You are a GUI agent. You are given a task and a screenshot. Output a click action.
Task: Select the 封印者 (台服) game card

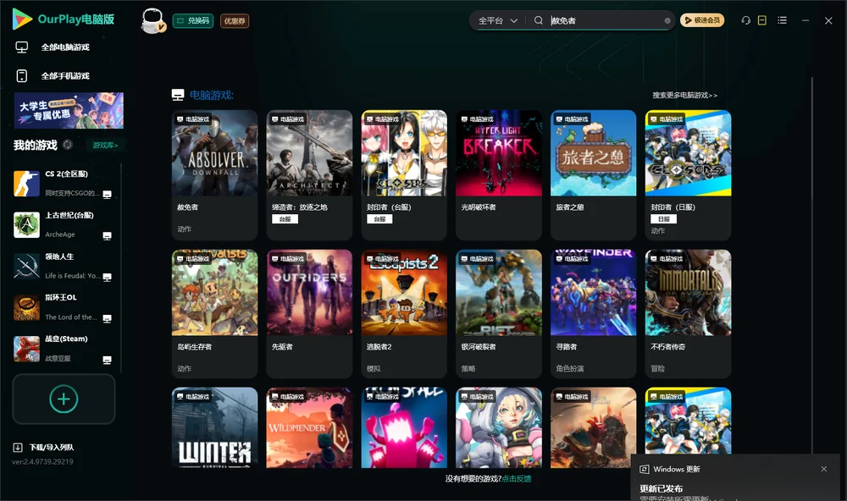click(404, 175)
